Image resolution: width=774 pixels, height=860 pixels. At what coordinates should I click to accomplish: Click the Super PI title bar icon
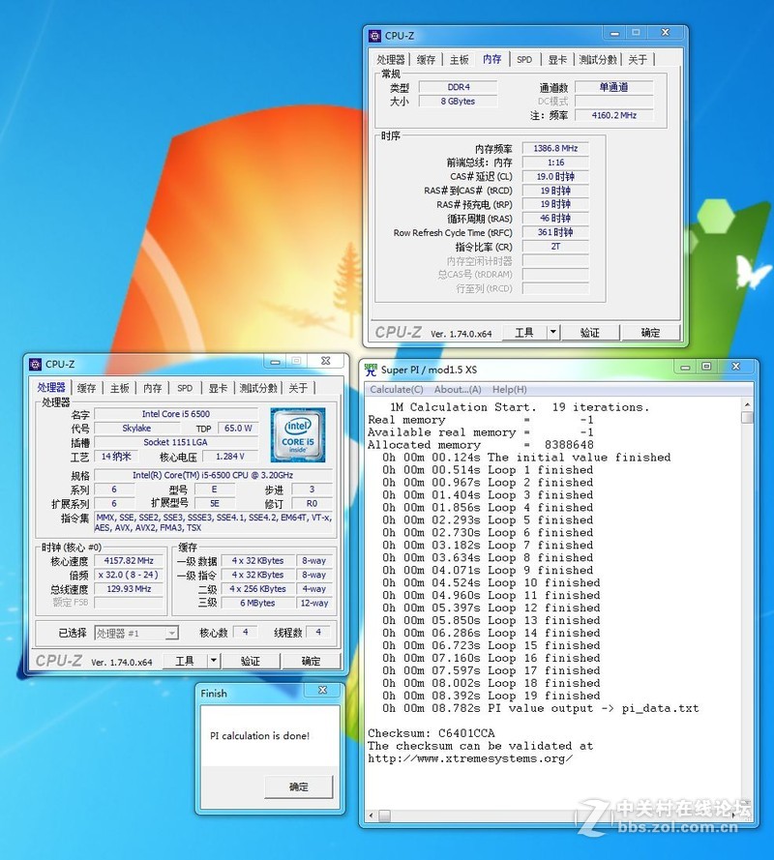(x=372, y=369)
